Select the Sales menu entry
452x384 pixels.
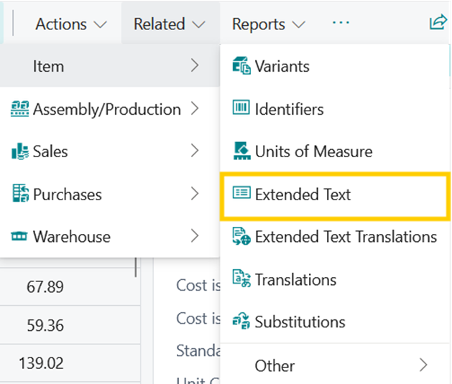click(x=50, y=151)
